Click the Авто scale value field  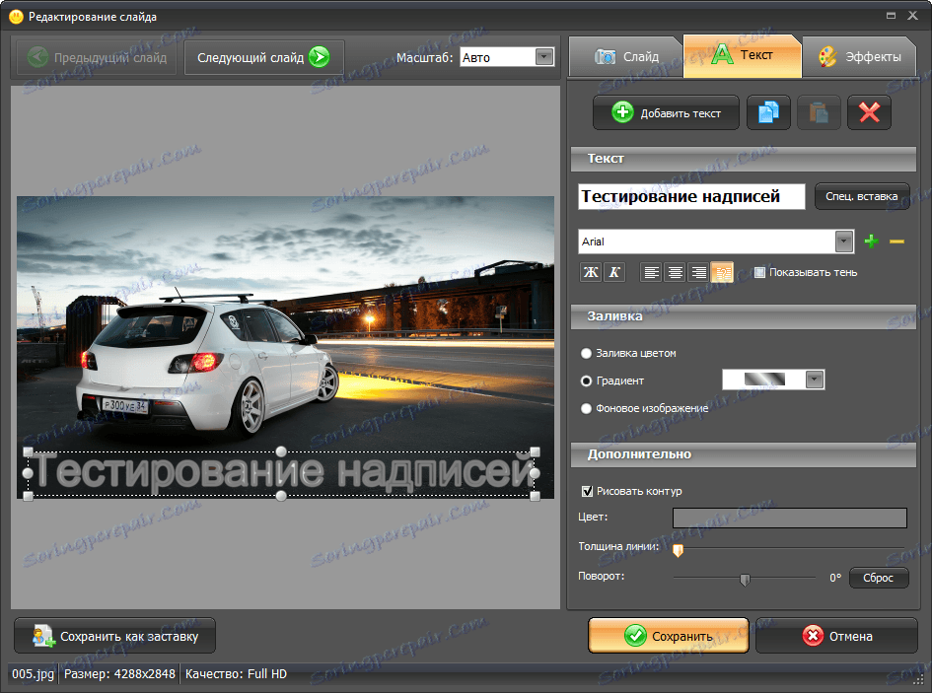click(498, 57)
